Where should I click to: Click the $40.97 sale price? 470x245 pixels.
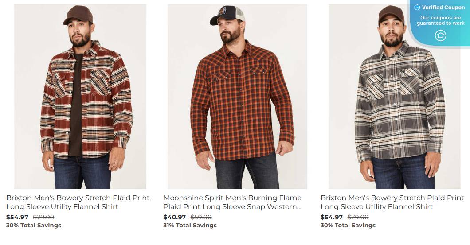pyautogui.click(x=174, y=217)
